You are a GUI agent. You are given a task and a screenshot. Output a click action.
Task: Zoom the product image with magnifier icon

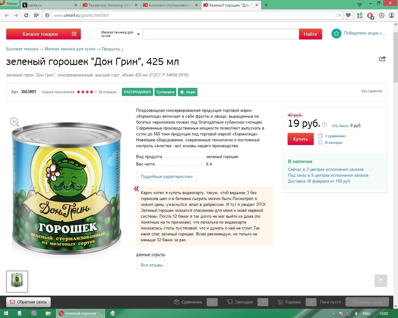14,122
